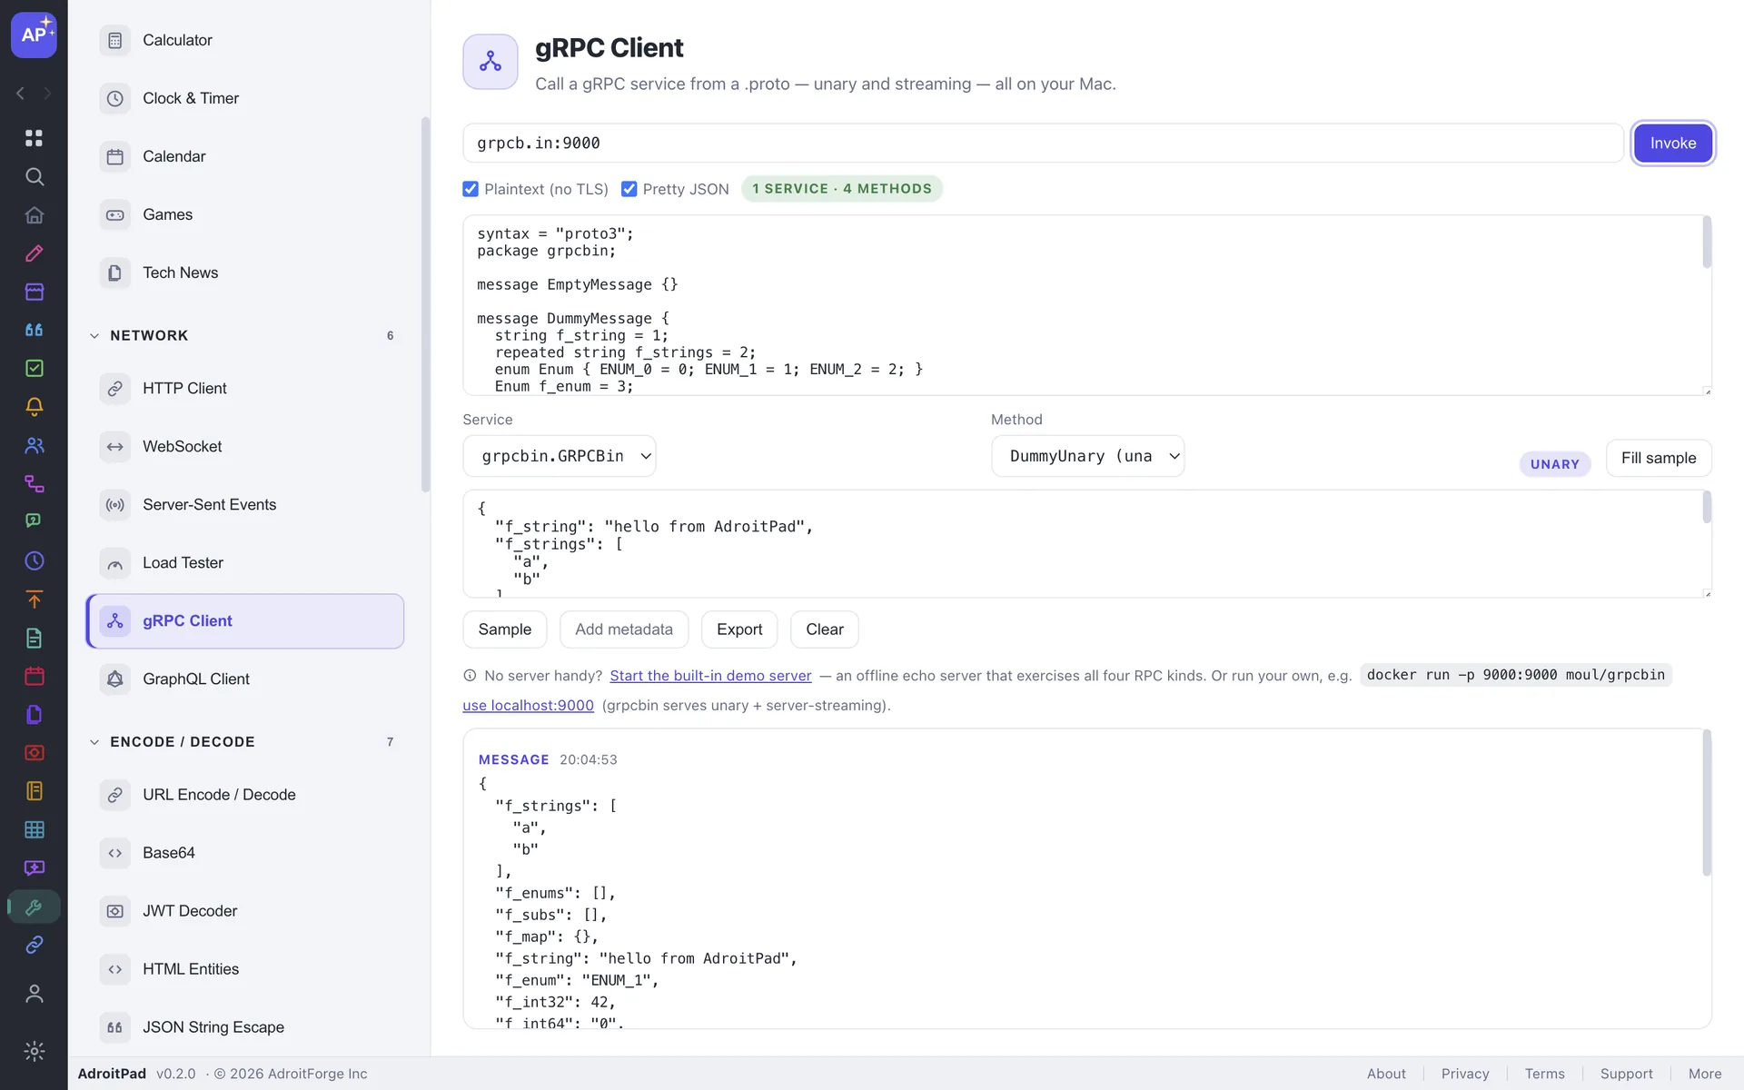
Task: Toggle the Pretty JSON checkbox
Action: (x=629, y=189)
